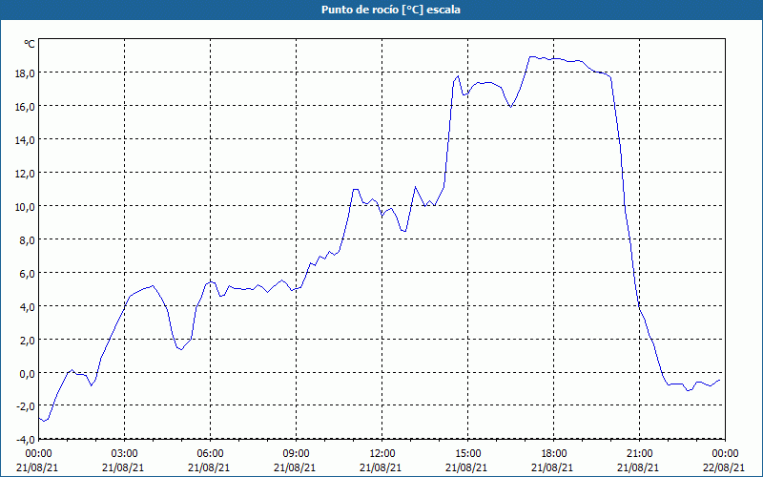Select the 16,0 y-axis tick label
Image resolution: width=763 pixels, height=477 pixels.
(25, 106)
